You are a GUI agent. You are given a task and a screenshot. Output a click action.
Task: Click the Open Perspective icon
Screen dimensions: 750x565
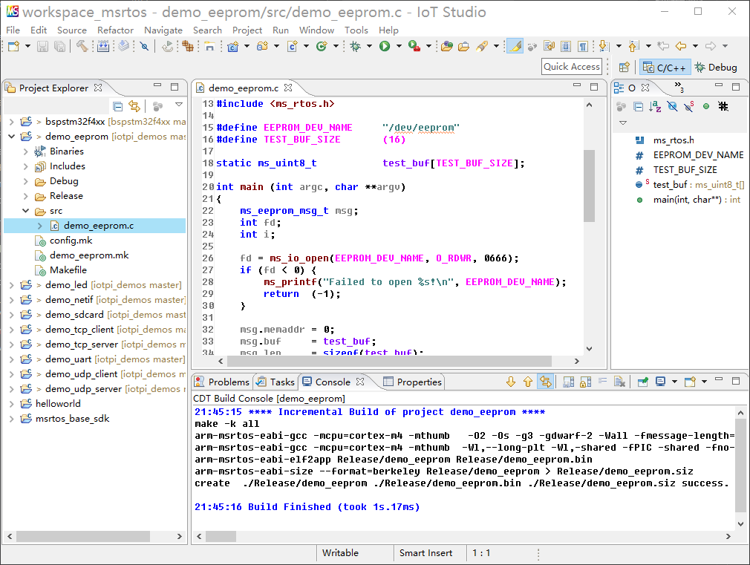pyautogui.click(x=625, y=67)
